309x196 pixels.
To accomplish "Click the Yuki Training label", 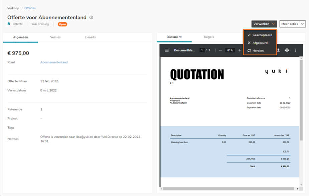I will click(x=40, y=24).
